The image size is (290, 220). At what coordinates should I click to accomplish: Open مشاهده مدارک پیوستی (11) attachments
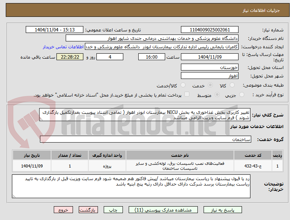(x=163, y=210)
